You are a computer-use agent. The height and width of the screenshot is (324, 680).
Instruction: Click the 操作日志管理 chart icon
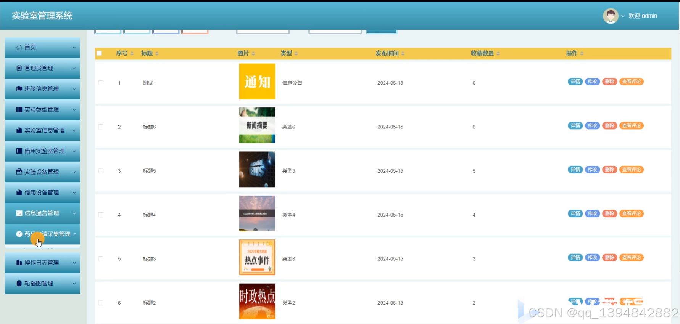tap(19, 263)
